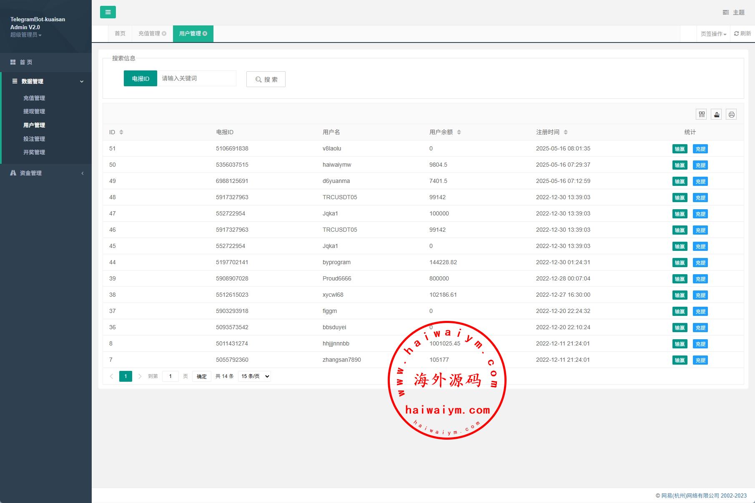Click the hamburger menu toggle button
Image resolution: width=755 pixels, height=503 pixels.
point(108,12)
